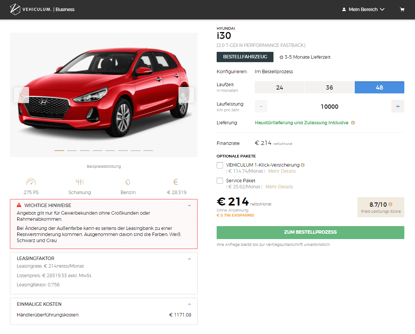Click the Vehiculum logo icon
The image size is (415, 334).
click(15, 9)
